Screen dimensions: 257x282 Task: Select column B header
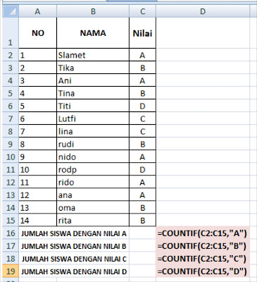(93, 11)
